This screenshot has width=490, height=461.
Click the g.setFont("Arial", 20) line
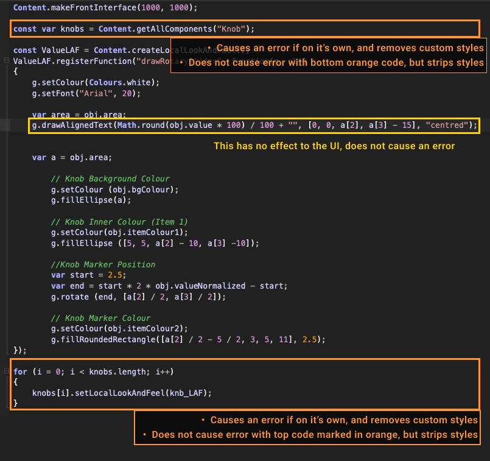click(86, 93)
